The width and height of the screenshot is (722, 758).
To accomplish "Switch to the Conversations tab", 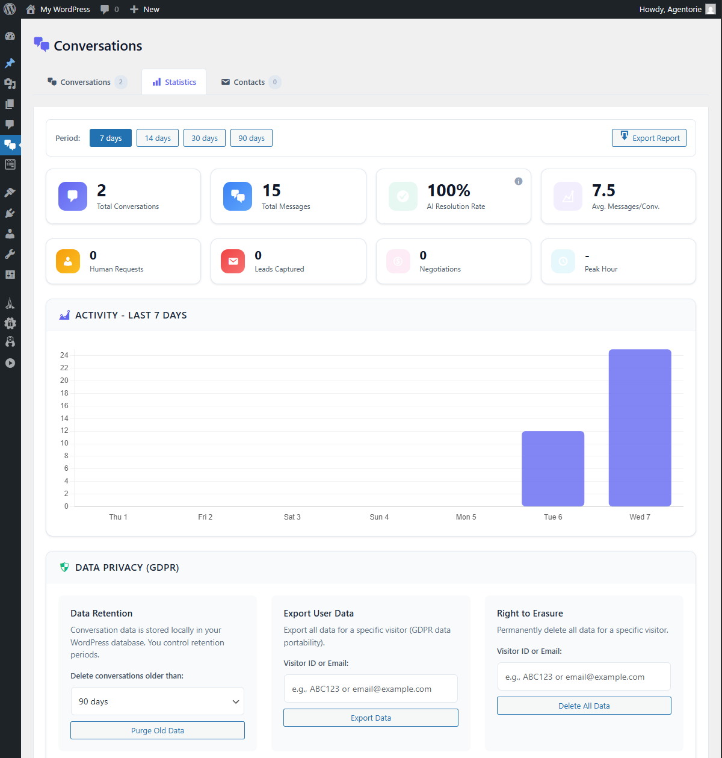I will pos(86,82).
